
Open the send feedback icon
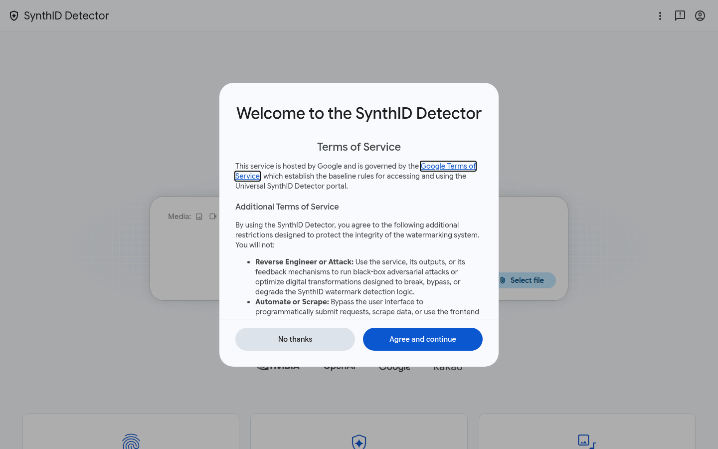680,16
